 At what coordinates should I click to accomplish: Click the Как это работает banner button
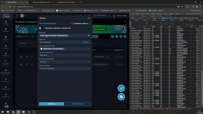pos(99,29)
